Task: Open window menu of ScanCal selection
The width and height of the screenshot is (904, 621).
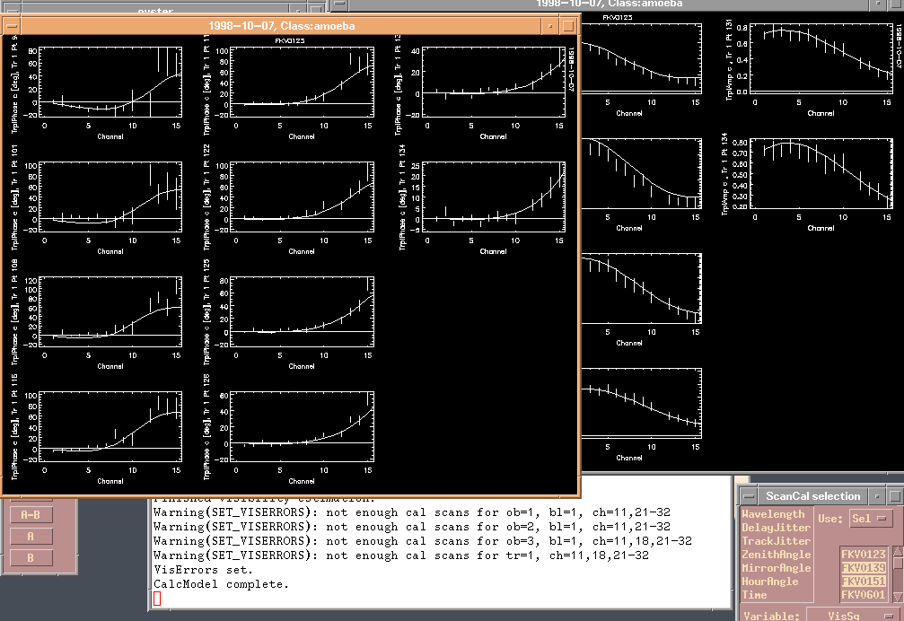Action: click(748, 496)
